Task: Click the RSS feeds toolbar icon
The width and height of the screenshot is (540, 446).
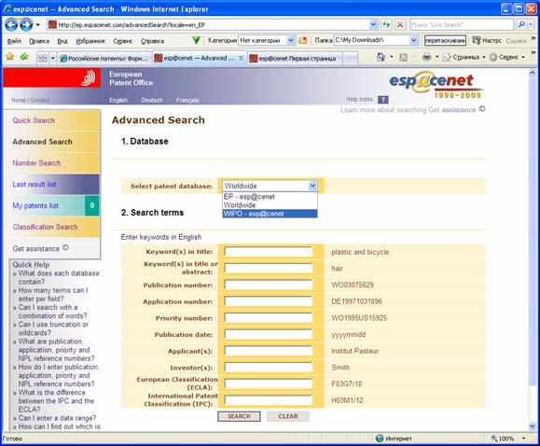Action: tap(403, 57)
